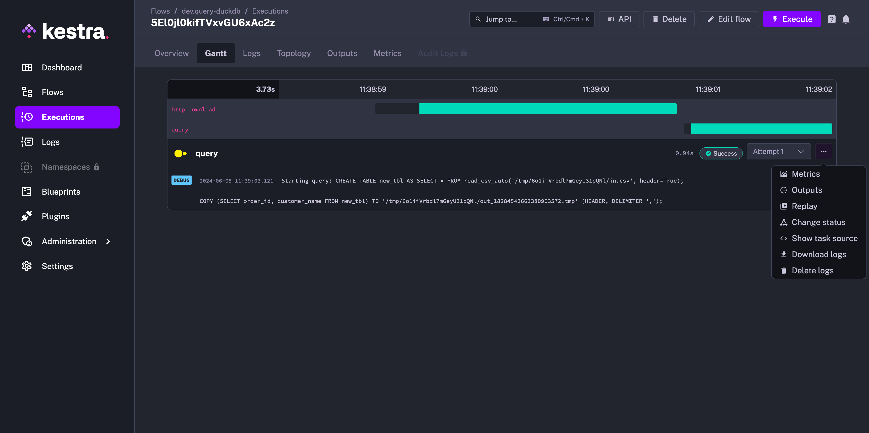The width and height of the screenshot is (869, 433).
Task: Click the DEBUG log level badge
Action: (182, 181)
